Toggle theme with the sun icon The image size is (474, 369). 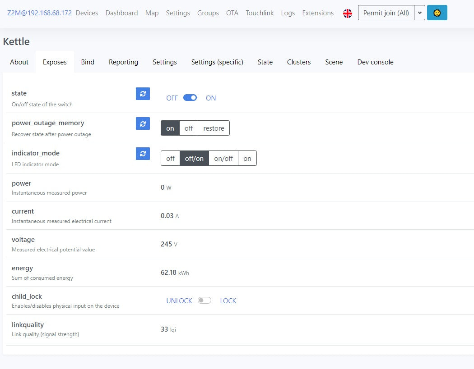click(x=437, y=13)
